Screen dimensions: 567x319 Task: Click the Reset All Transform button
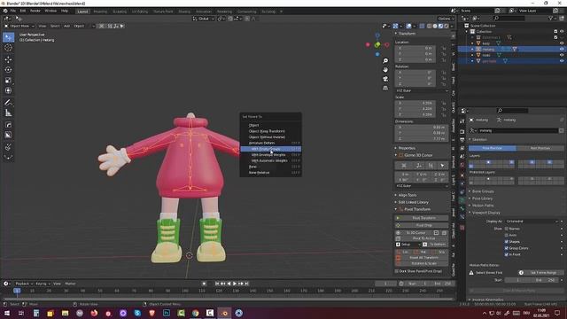[422, 258]
